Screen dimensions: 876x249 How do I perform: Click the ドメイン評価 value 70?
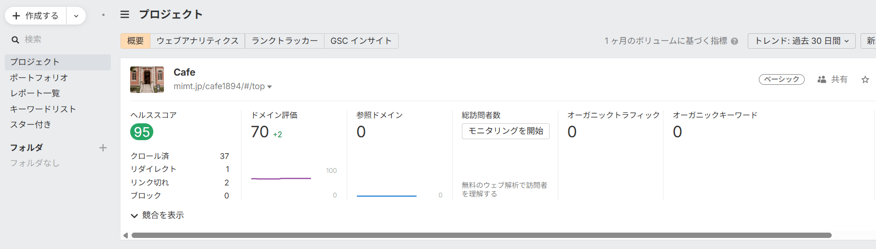coord(260,132)
